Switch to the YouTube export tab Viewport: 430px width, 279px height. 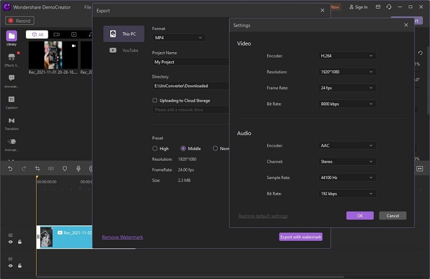click(124, 51)
